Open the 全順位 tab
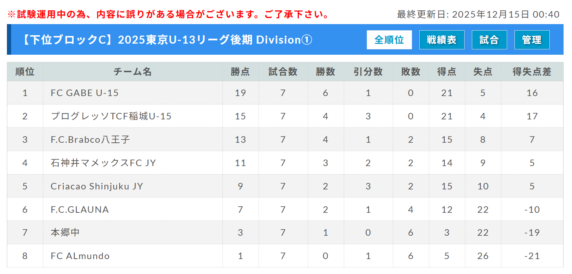The image size is (572, 274). coord(389,40)
